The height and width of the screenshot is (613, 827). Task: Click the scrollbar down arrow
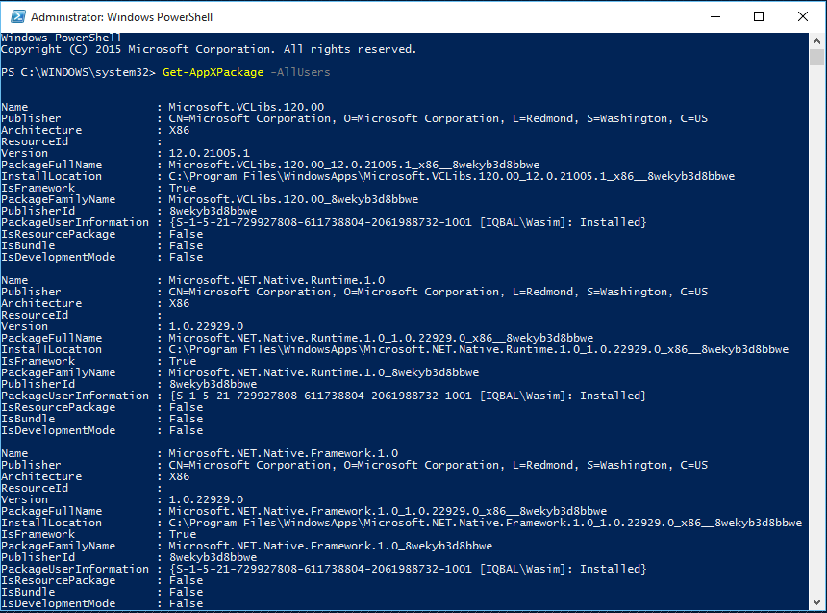click(817, 602)
